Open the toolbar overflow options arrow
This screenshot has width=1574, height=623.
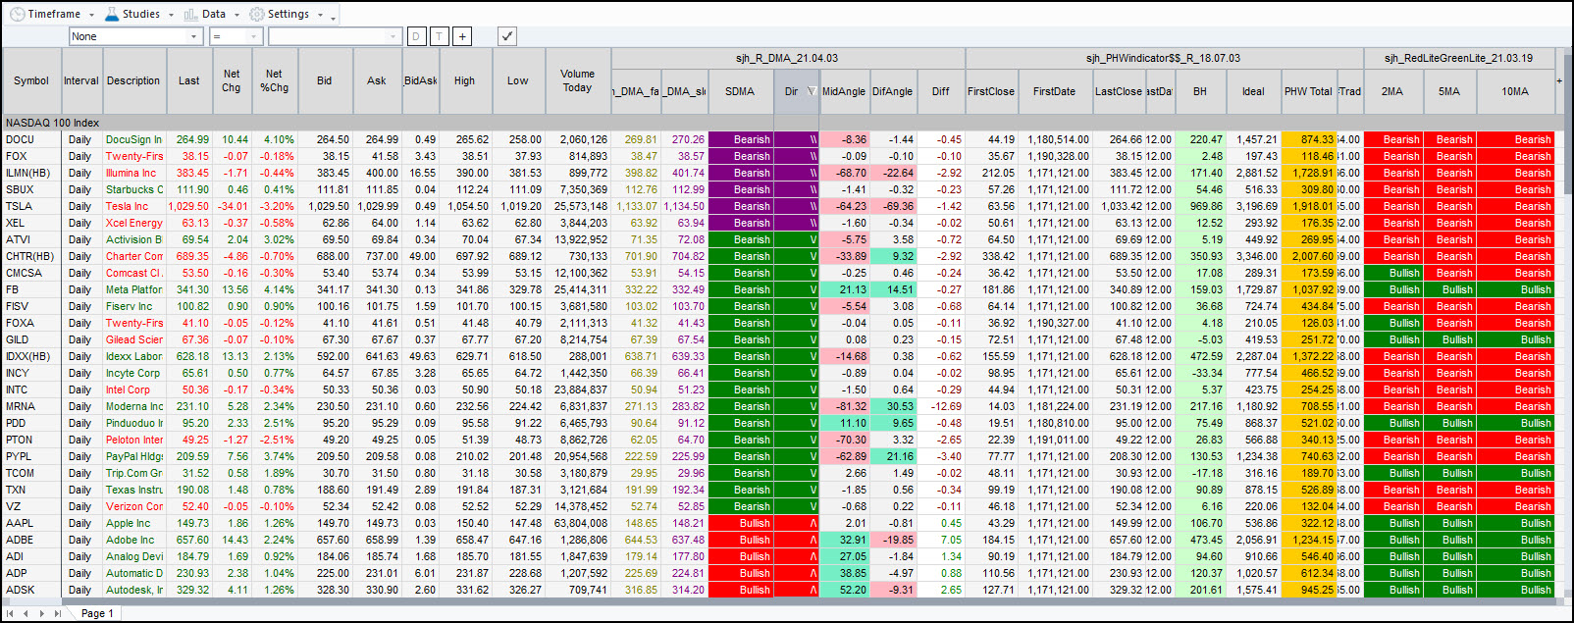point(334,17)
